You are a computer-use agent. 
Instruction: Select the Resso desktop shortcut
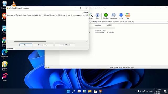coord(4,77)
